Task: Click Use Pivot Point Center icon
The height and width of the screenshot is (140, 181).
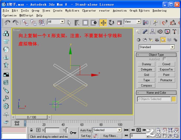Action: [x=146, y=23]
